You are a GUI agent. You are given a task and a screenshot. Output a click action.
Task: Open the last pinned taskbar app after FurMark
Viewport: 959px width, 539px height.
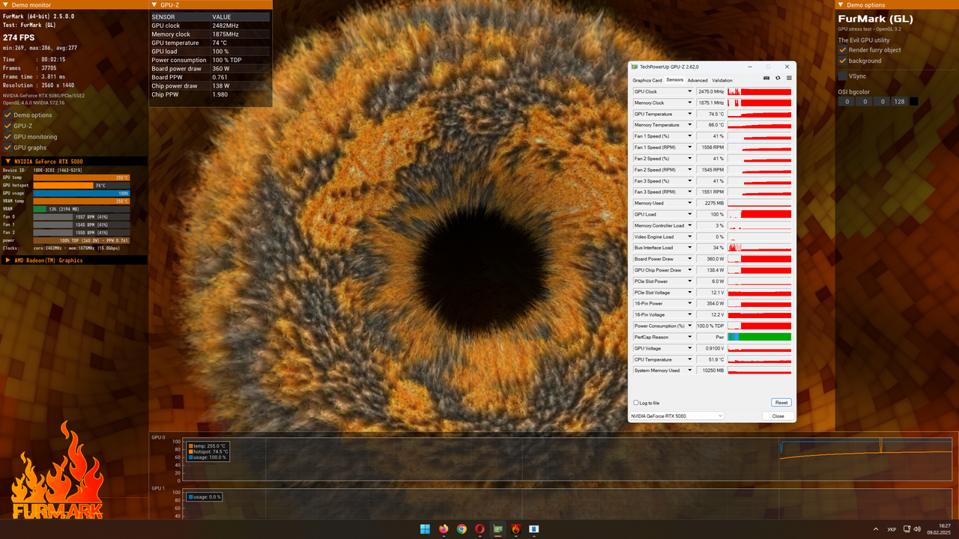point(534,529)
